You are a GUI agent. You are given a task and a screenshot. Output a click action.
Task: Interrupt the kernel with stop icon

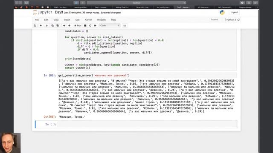[x=85, y=25]
